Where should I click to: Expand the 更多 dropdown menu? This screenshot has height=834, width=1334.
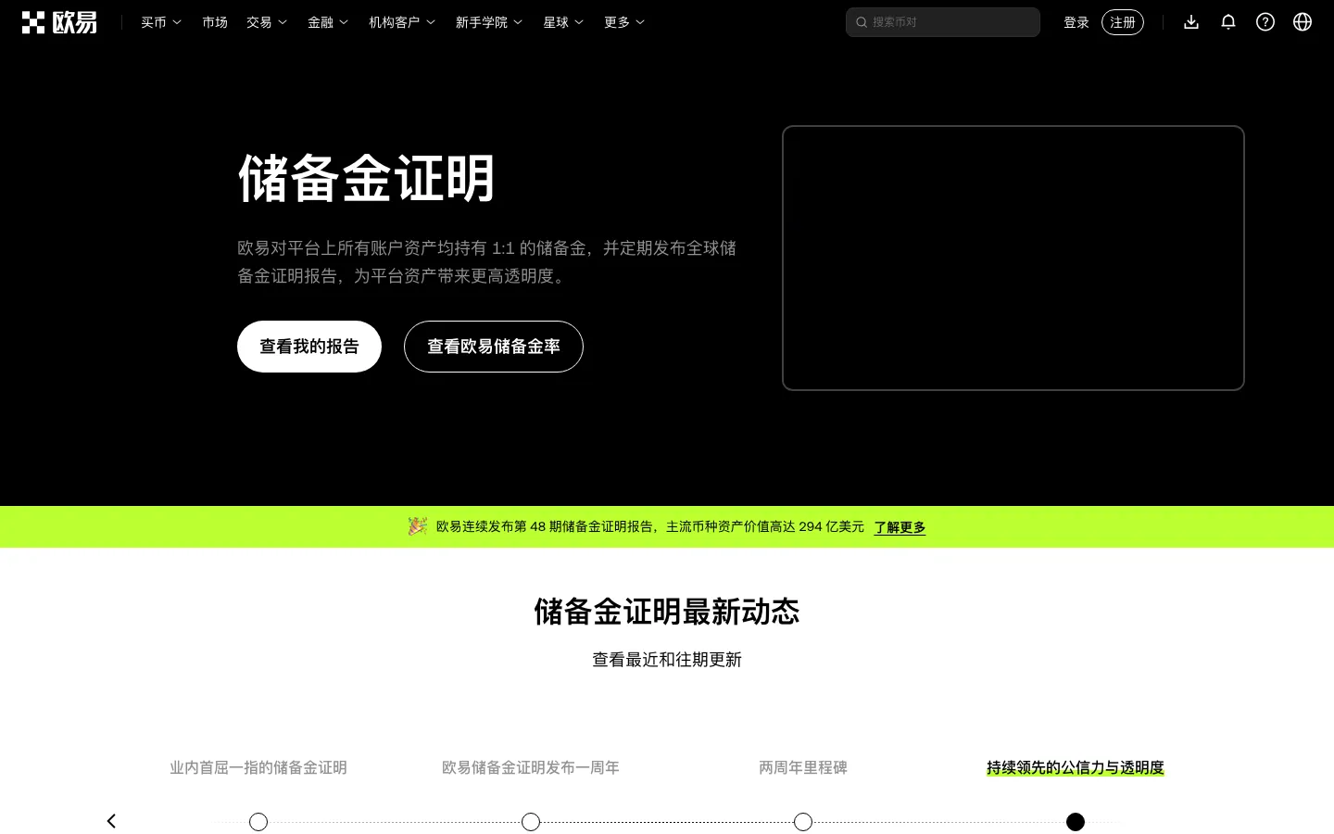click(624, 22)
